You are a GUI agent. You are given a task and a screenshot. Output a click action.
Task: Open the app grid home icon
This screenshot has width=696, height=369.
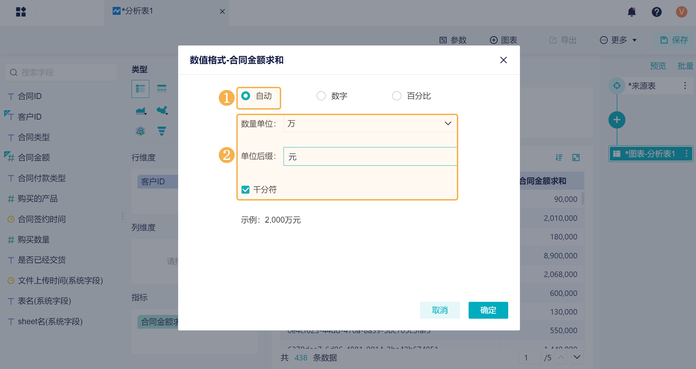point(21,12)
